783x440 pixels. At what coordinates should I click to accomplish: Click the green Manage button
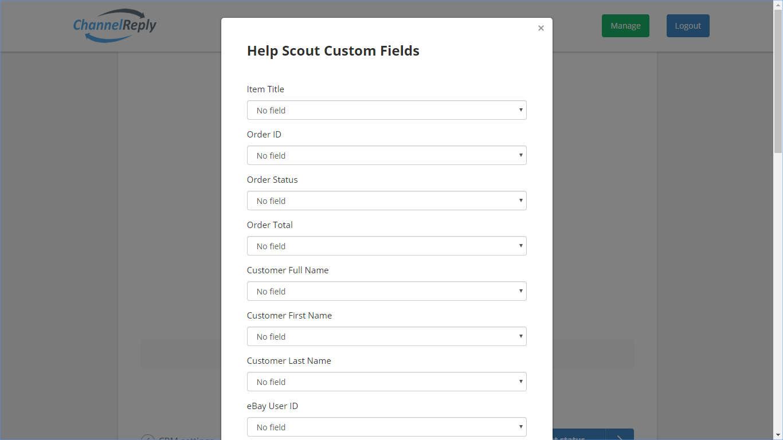coord(625,26)
